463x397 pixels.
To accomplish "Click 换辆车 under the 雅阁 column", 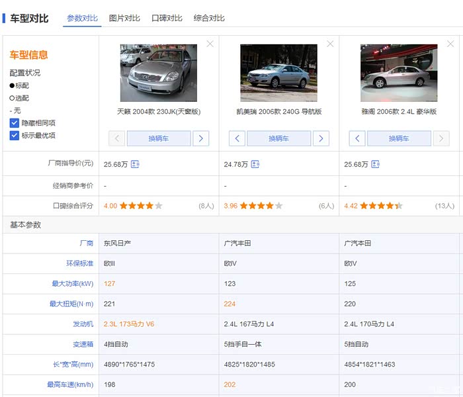I will (399, 138).
